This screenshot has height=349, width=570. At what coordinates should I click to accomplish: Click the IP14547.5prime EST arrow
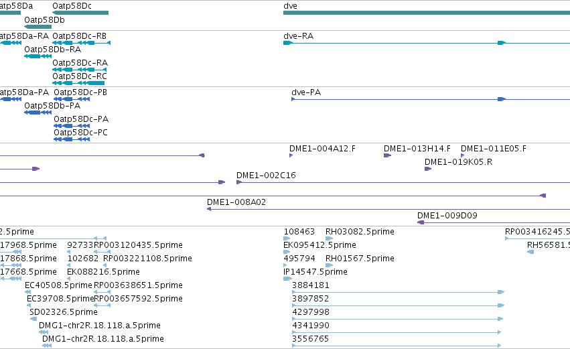coord(287,279)
